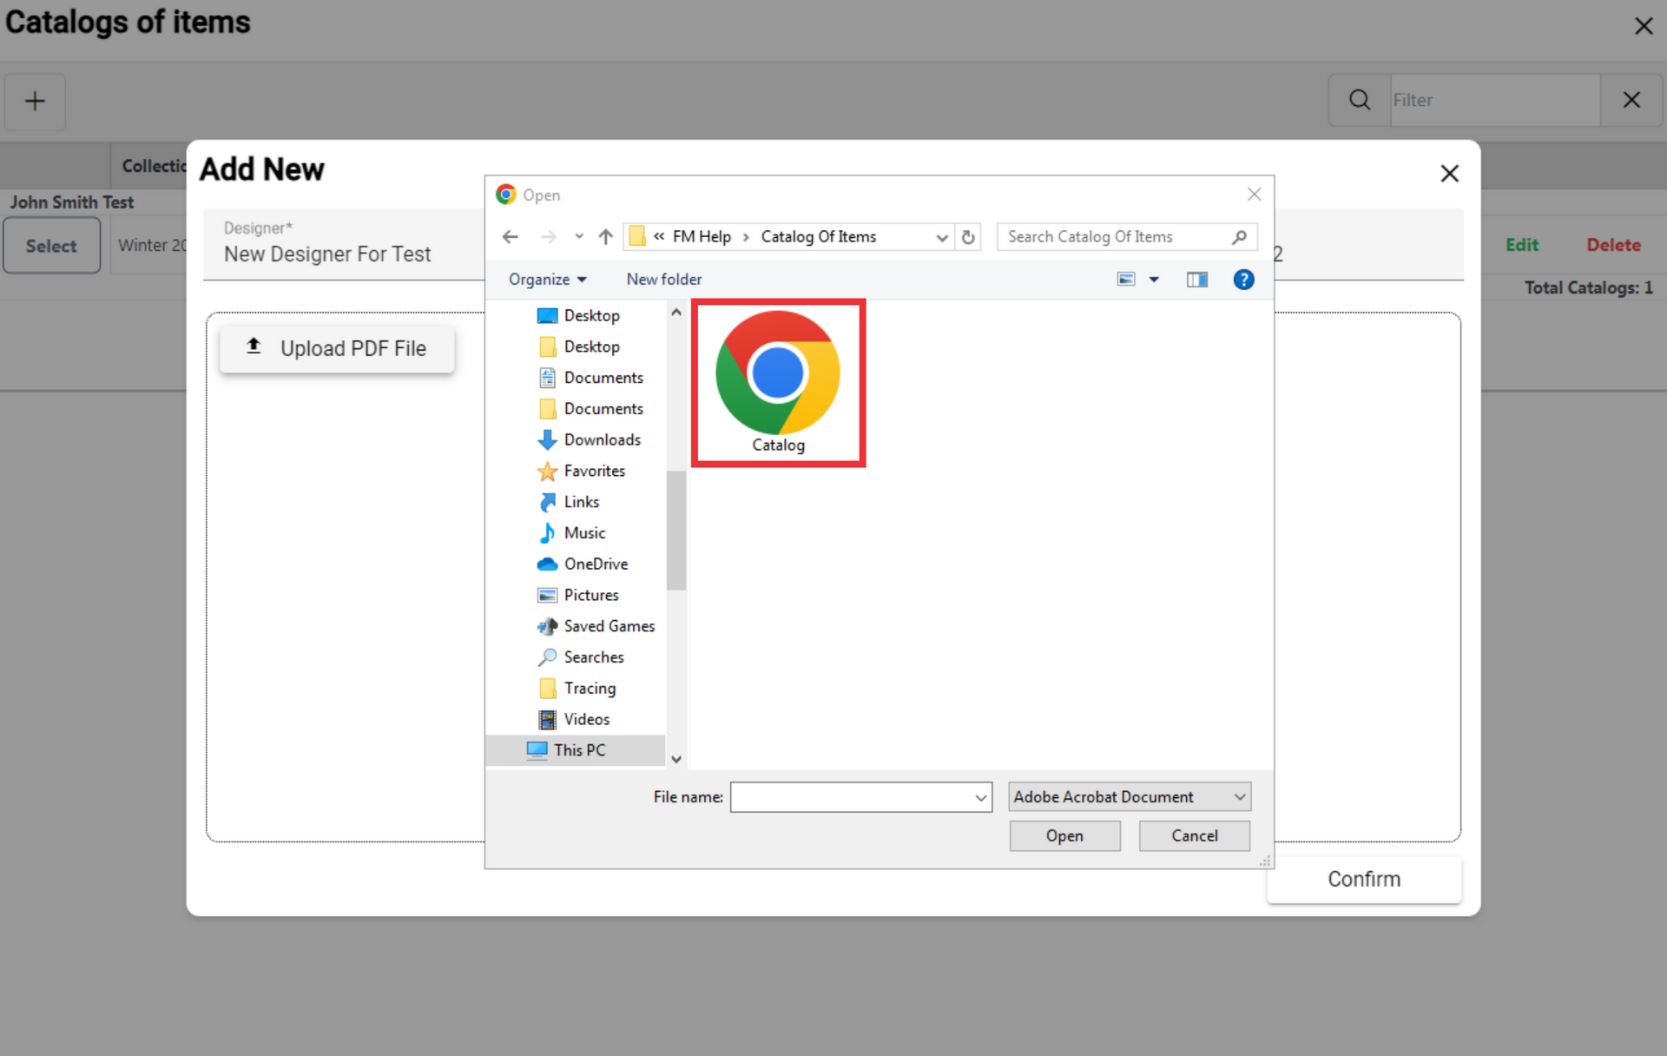Click the Confirm button
Image resolution: width=1667 pixels, height=1056 pixels.
pyautogui.click(x=1363, y=879)
